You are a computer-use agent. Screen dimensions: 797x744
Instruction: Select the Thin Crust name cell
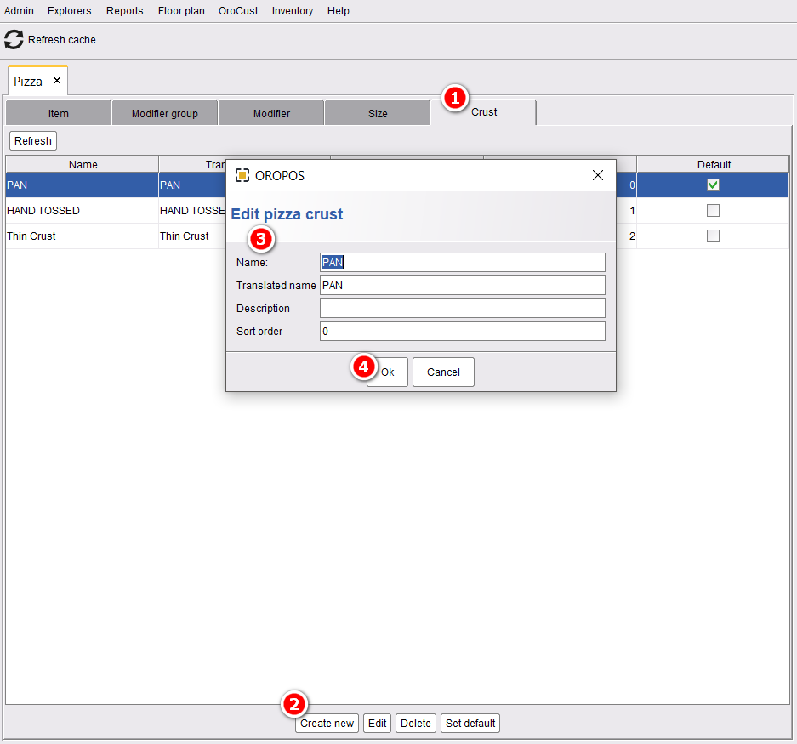click(x=82, y=236)
